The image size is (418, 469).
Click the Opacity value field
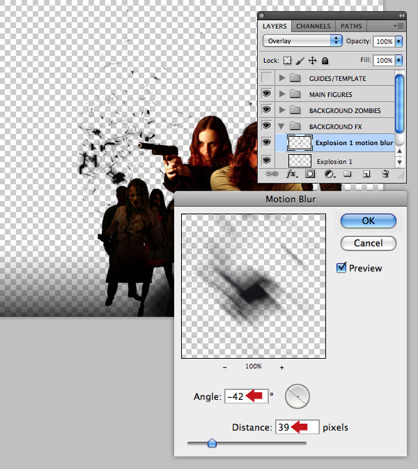(385, 42)
